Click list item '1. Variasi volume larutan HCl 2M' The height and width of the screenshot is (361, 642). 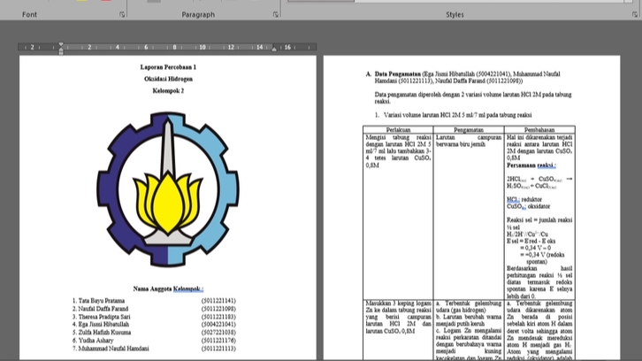point(454,115)
